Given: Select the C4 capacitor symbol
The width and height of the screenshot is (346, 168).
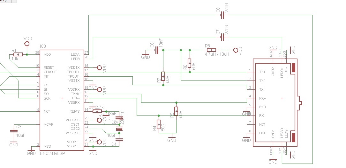Looking at the screenshot, I should [119, 140].
